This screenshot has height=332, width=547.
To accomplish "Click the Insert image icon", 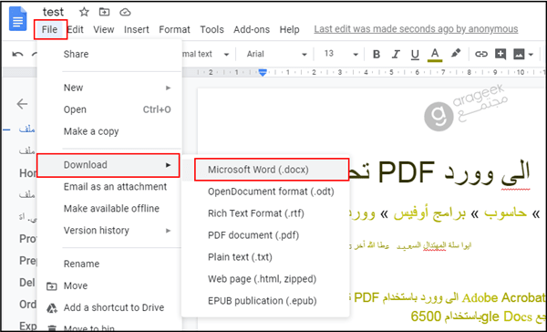I will (519, 54).
